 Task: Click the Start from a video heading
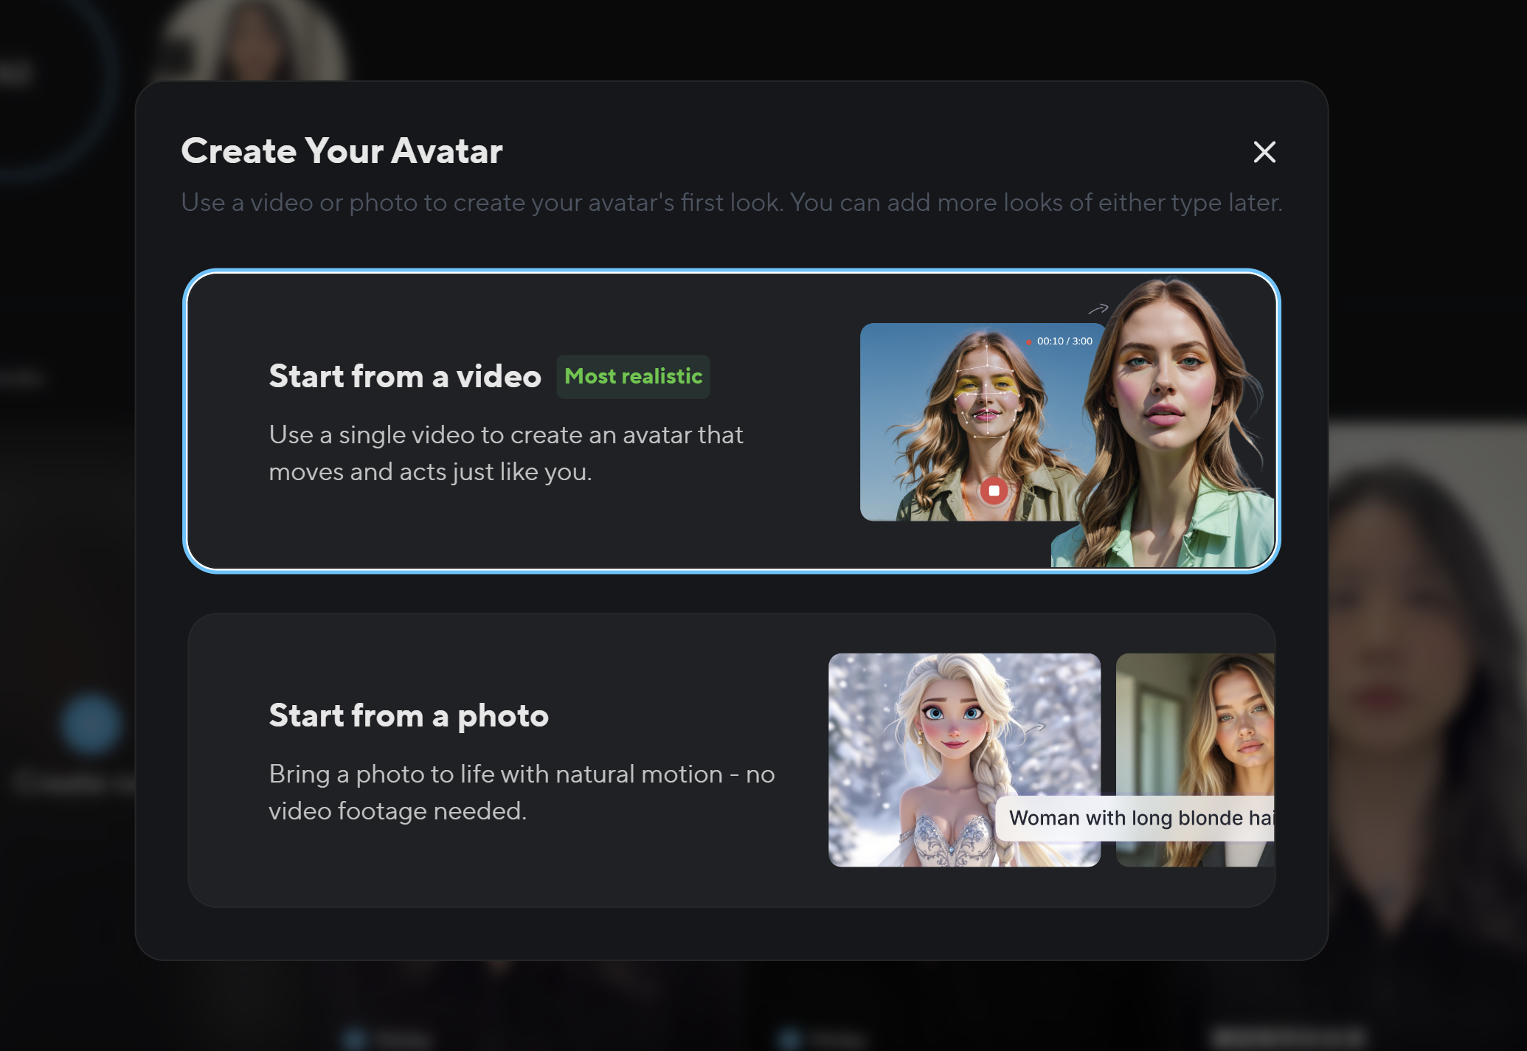click(x=405, y=376)
